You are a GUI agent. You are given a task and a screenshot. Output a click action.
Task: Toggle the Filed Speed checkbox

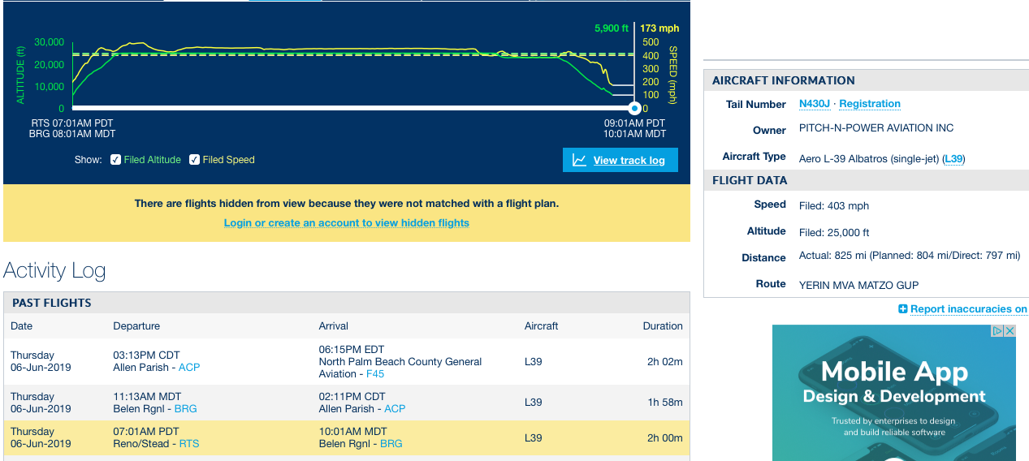[x=195, y=160]
